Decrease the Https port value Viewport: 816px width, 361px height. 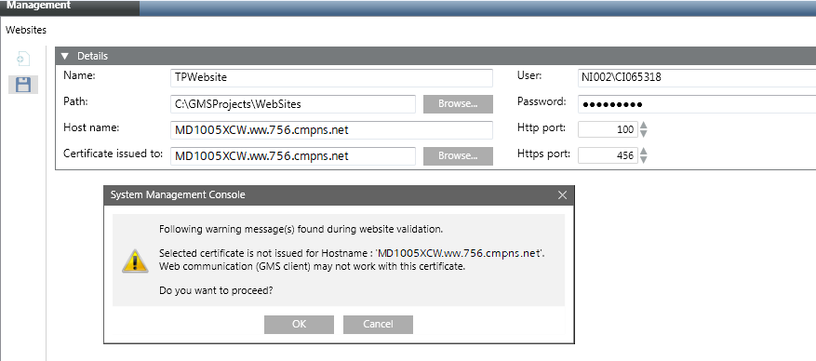(x=643, y=159)
